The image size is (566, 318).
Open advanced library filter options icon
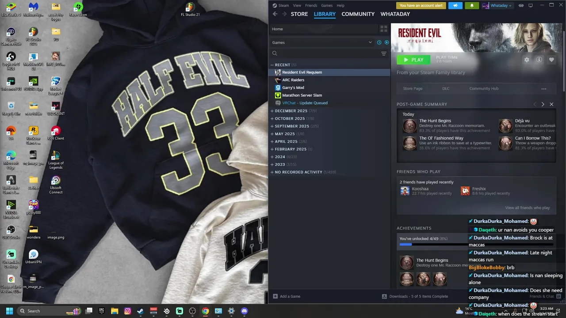coord(384,53)
